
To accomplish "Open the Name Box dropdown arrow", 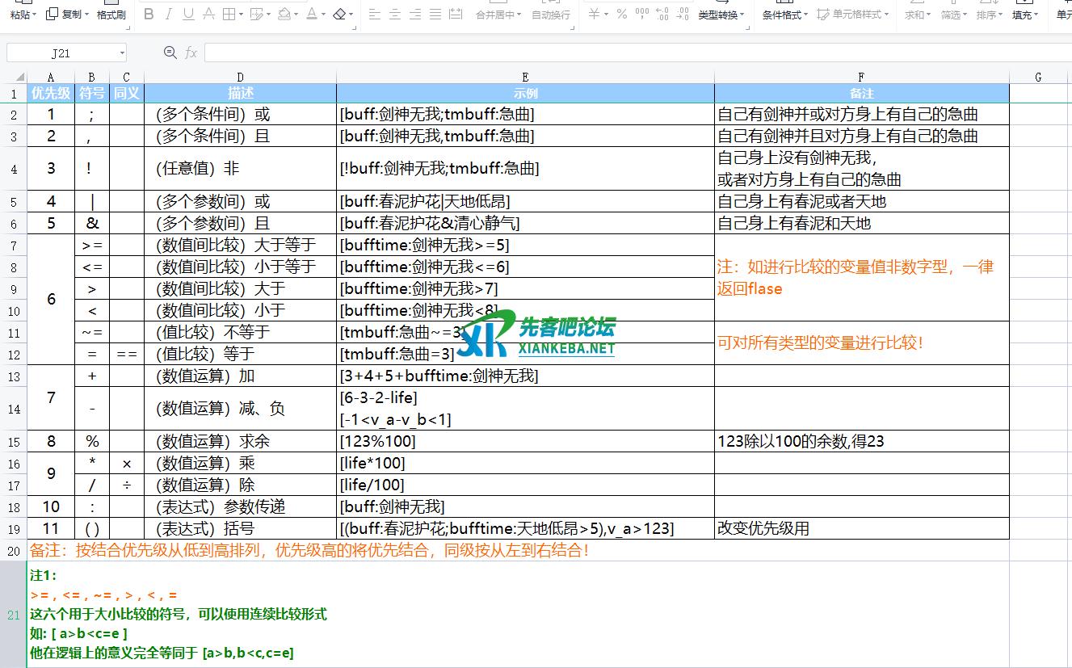I will (x=122, y=53).
